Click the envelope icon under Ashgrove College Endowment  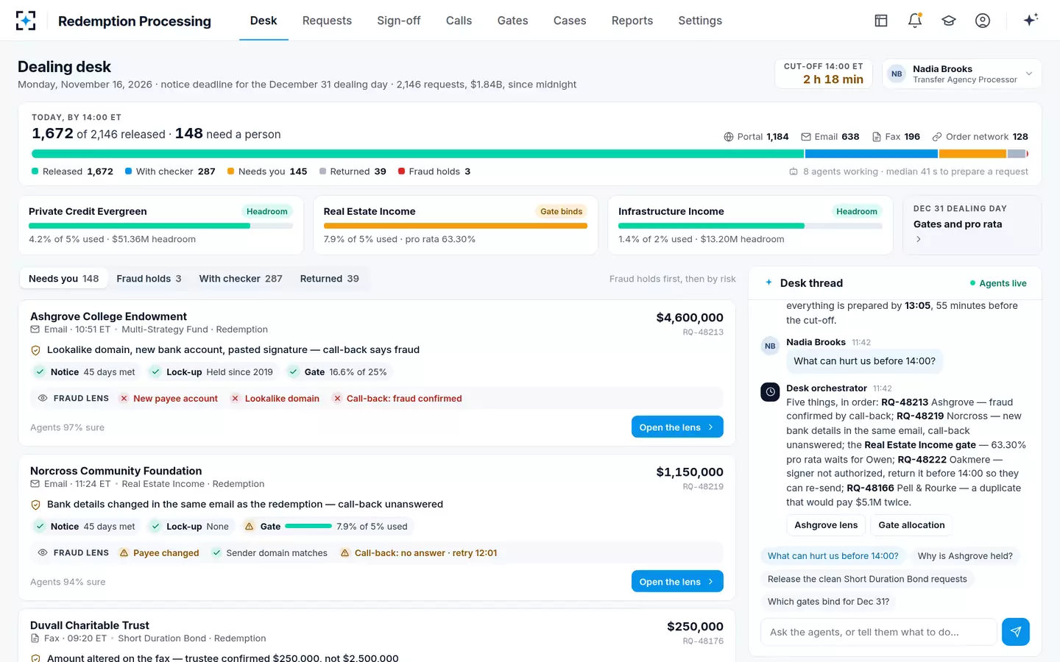35,330
